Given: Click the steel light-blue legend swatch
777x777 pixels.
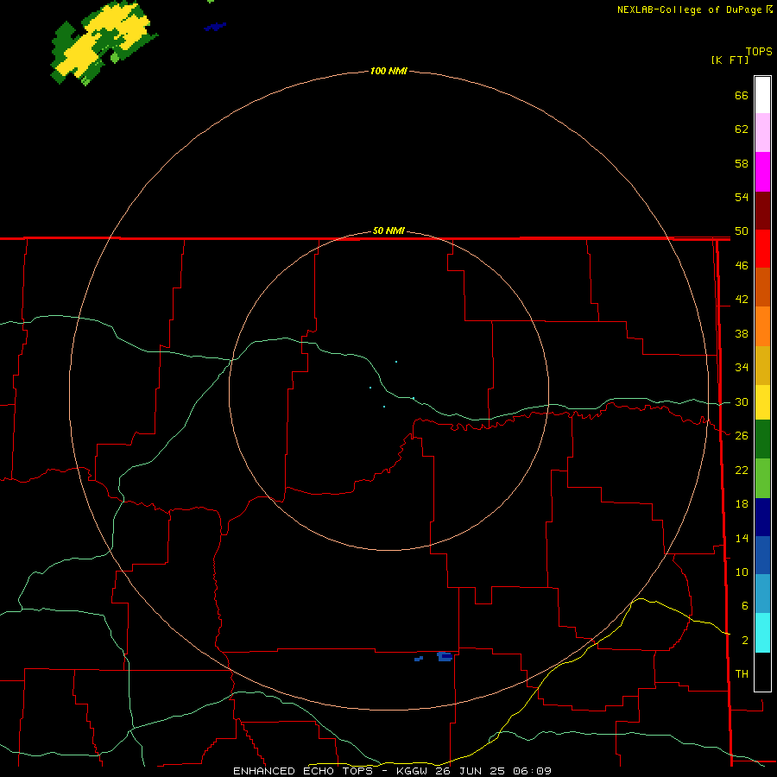Looking at the screenshot, I should (762, 594).
